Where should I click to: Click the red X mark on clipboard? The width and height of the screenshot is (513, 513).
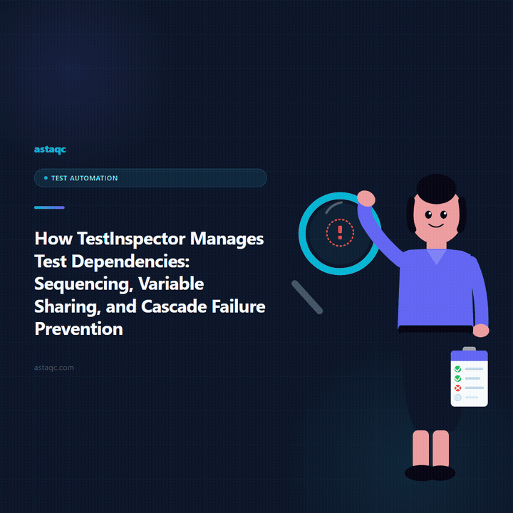click(457, 388)
